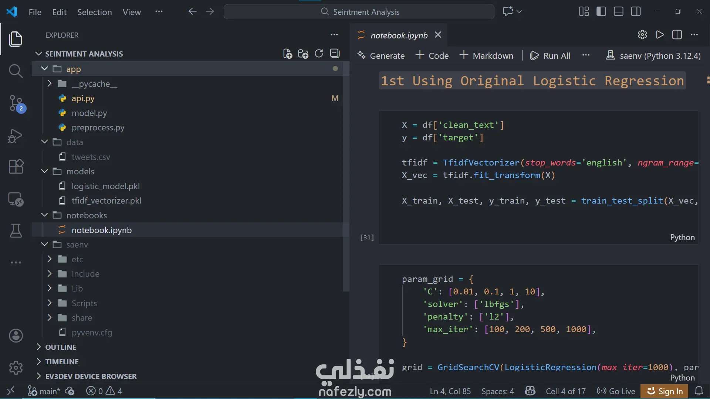
Task: Click the Seintment Analysis search box
Action: (x=359, y=12)
